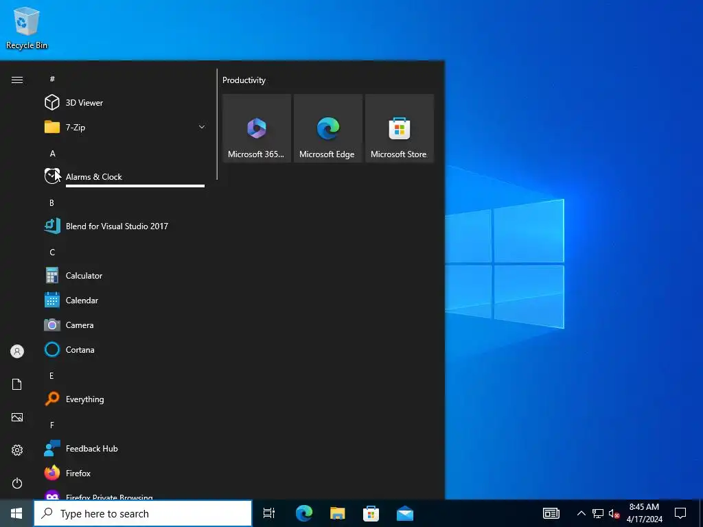Open Settings gear in Start sidebar
Screen dimensions: 703x527
pyautogui.click(x=17, y=450)
